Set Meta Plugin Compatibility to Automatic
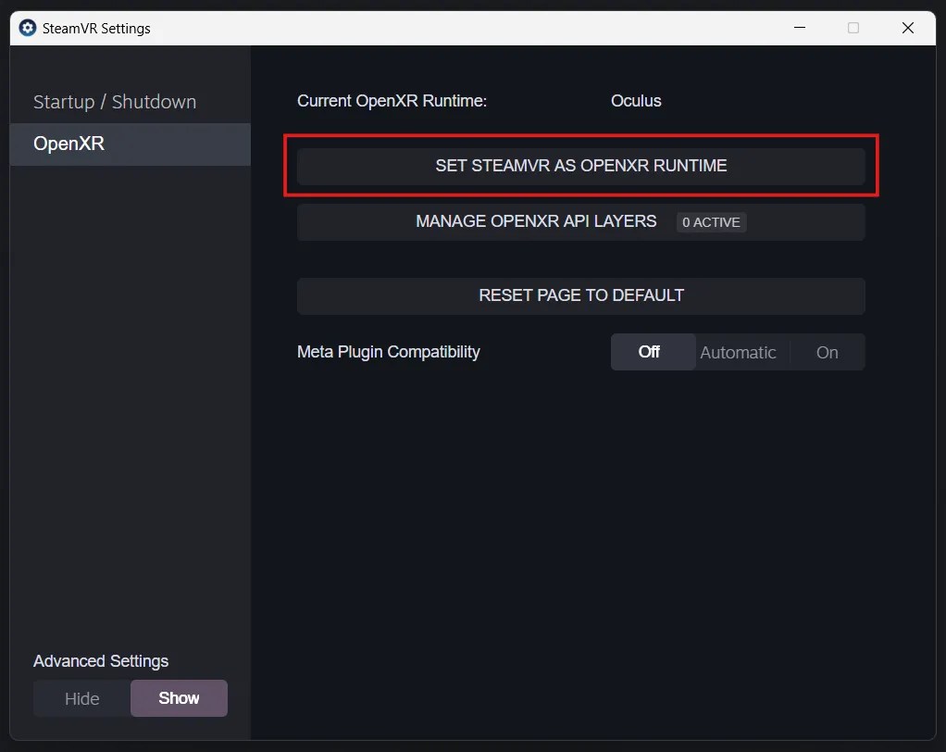 click(739, 352)
